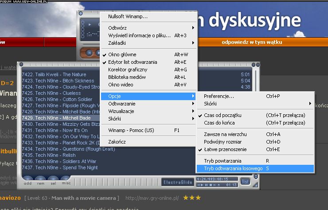The height and width of the screenshot is (210, 328).
Task: Click mini pause button in playlist editor
Action: (x=206, y=185)
